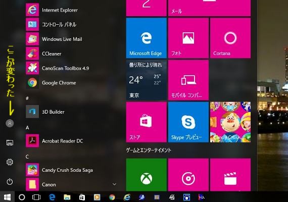Open Store icon on the taskbar
288x202 pixels.
click(x=82, y=197)
